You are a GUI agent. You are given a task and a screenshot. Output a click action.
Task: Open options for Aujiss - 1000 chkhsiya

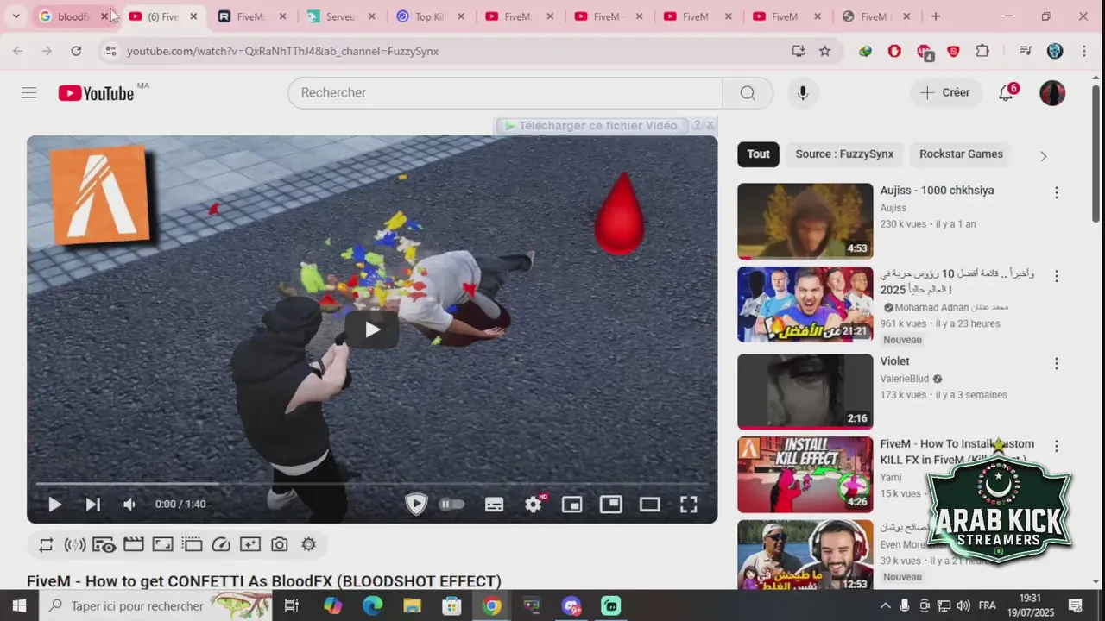click(x=1056, y=193)
